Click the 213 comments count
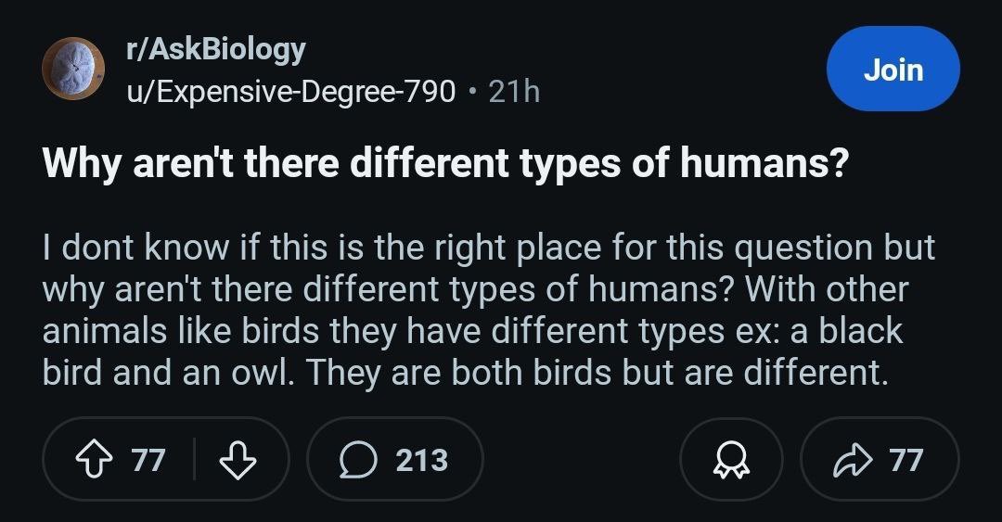 [x=422, y=460]
